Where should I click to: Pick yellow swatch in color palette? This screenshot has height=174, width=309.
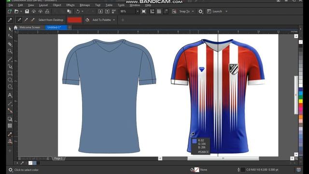pos(300,101)
